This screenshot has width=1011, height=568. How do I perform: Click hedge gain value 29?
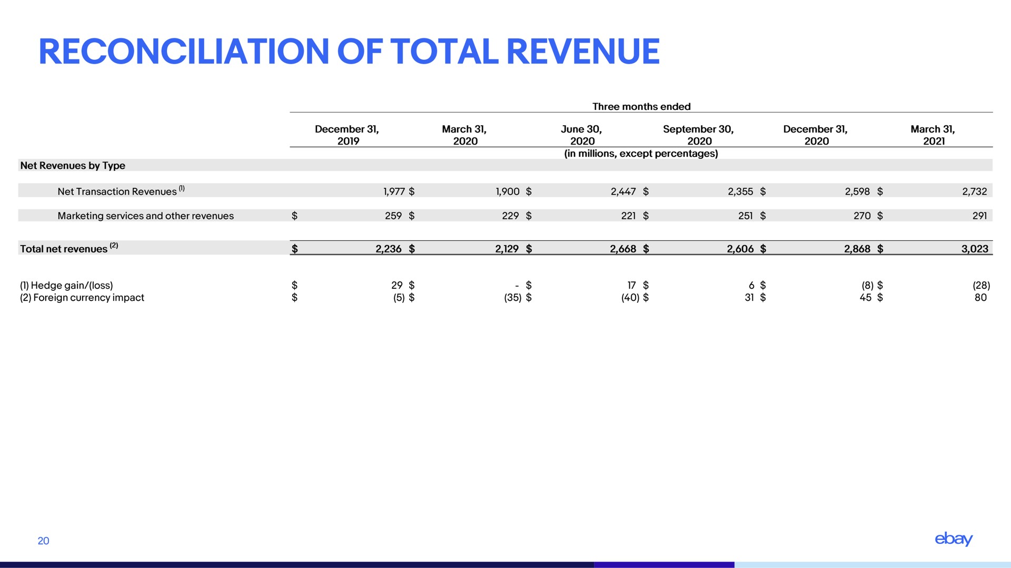click(397, 285)
